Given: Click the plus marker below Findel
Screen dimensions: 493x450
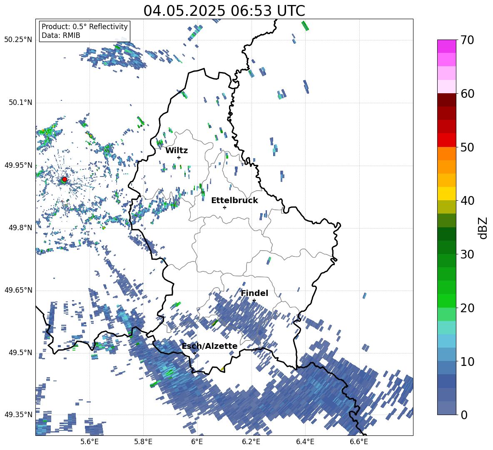Looking at the screenshot, I should point(254,301).
